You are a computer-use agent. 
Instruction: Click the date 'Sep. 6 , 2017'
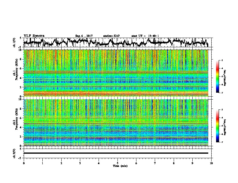point(84,36)
